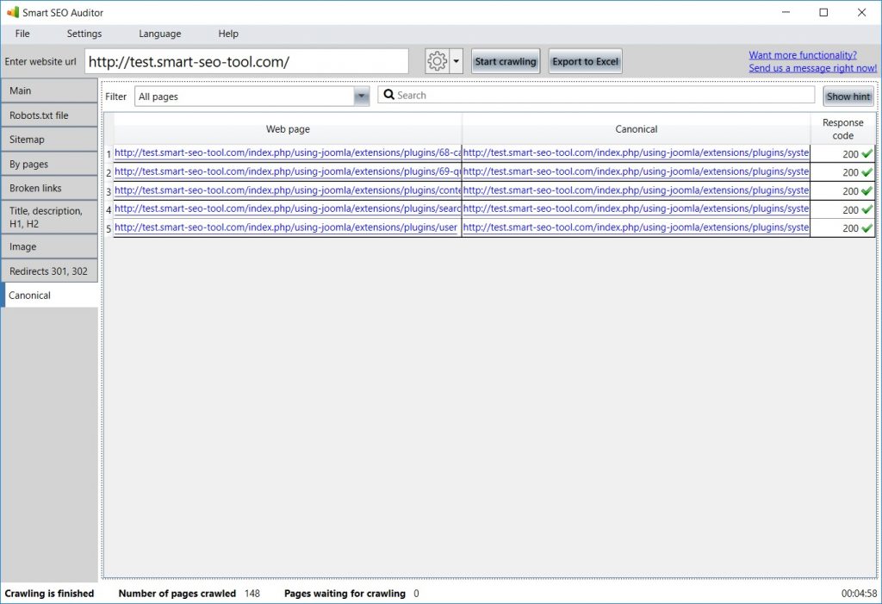Open the Language menu
The width and height of the screenshot is (882, 604).
[159, 34]
